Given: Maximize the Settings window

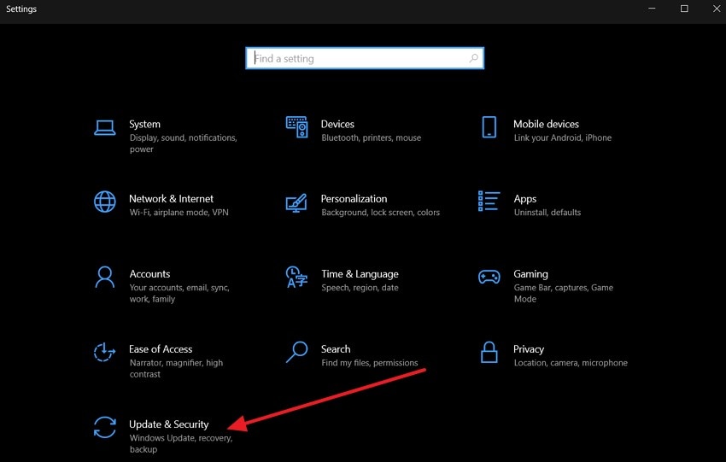Looking at the screenshot, I should point(684,9).
